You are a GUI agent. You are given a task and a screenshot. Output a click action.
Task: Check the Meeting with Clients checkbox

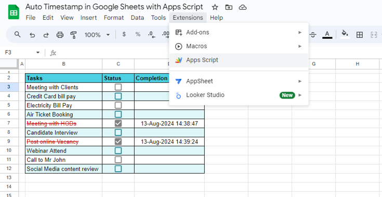(x=118, y=87)
